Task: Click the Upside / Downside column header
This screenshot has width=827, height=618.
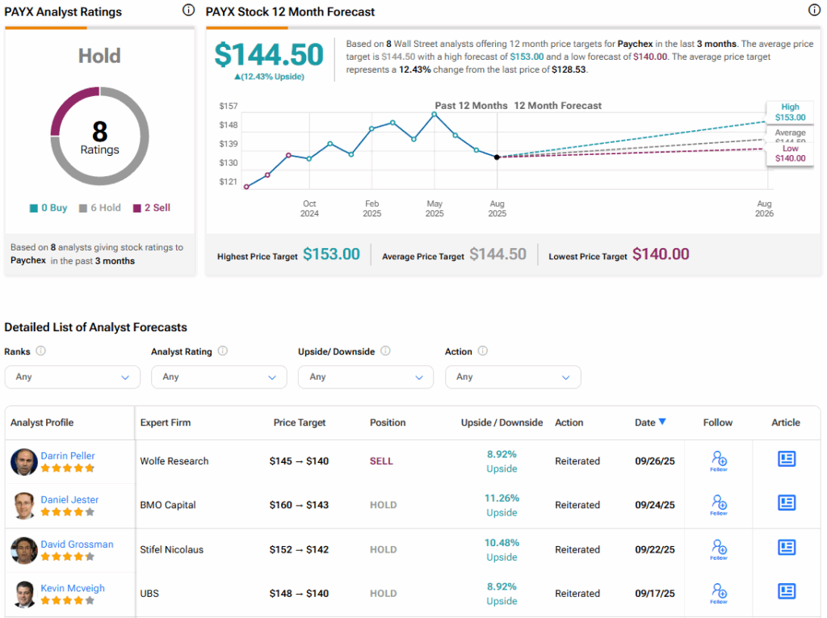Action: [502, 423]
